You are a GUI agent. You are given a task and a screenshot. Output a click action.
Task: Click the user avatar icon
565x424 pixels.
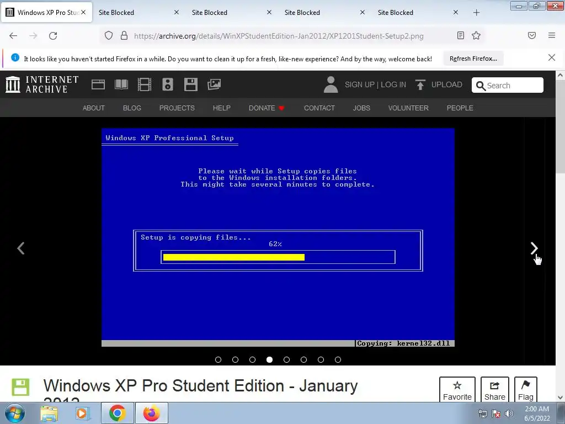[x=331, y=84]
